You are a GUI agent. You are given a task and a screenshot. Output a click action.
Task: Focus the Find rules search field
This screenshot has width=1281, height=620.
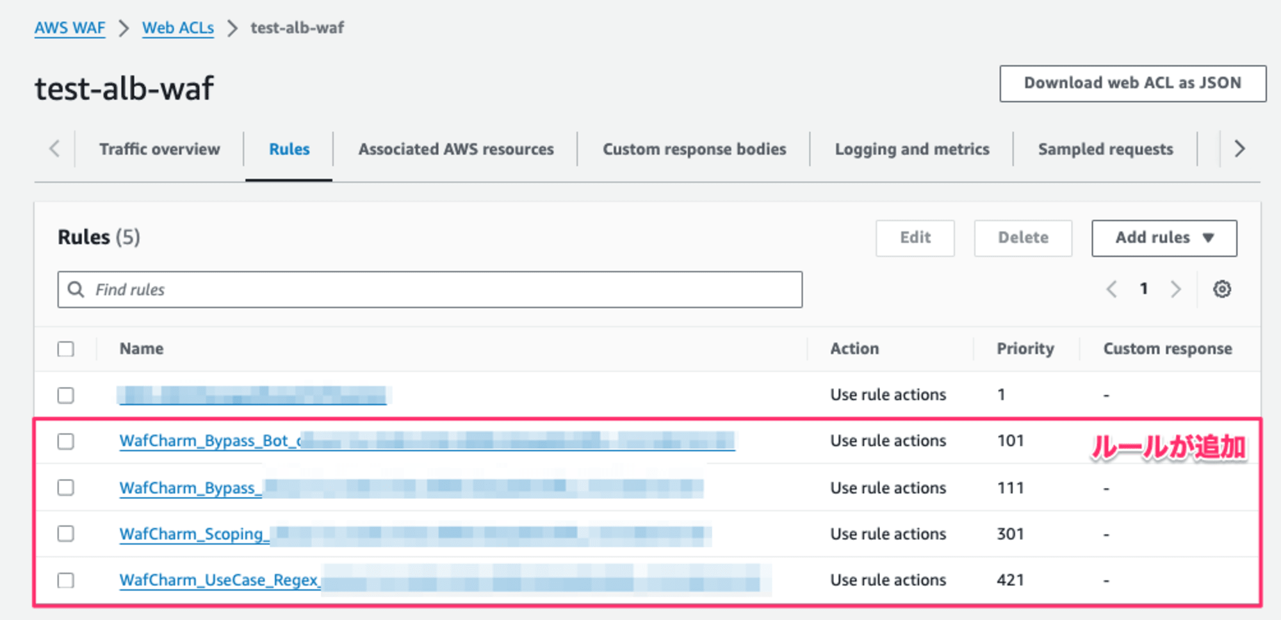430,290
